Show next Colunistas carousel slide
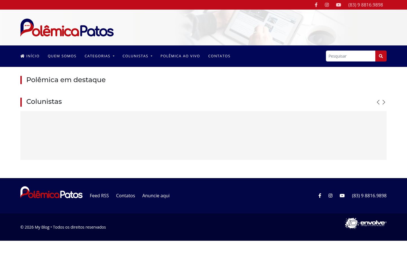407x254 pixels. point(384,102)
